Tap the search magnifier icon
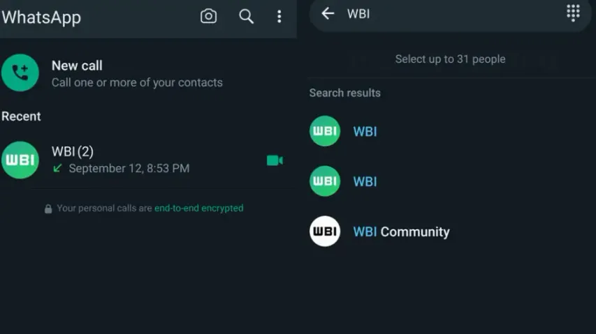 coord(246,16)
